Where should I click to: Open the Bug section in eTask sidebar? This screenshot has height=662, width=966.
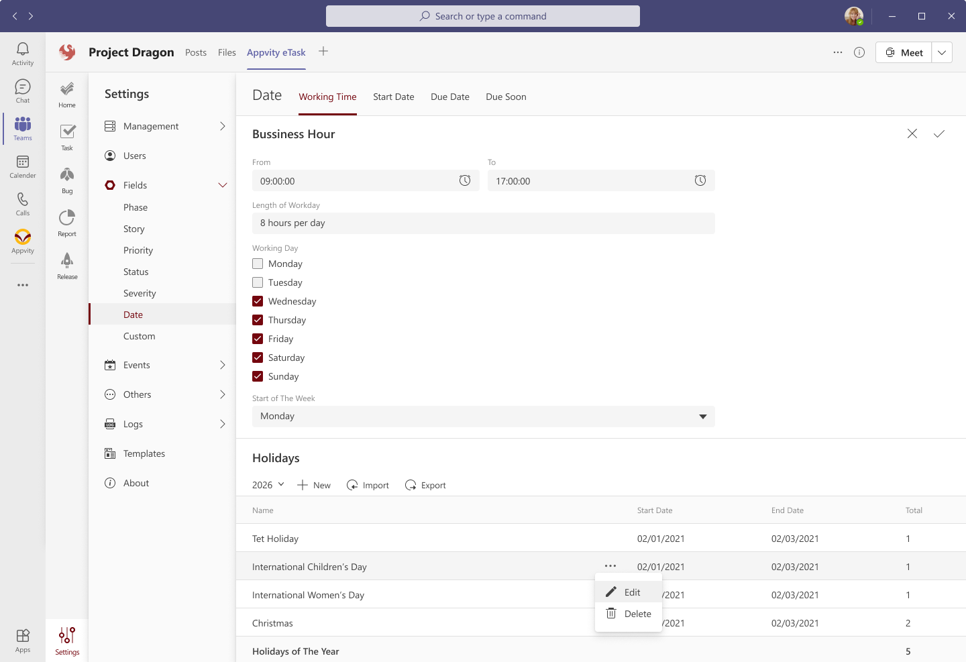pos(67,180)
